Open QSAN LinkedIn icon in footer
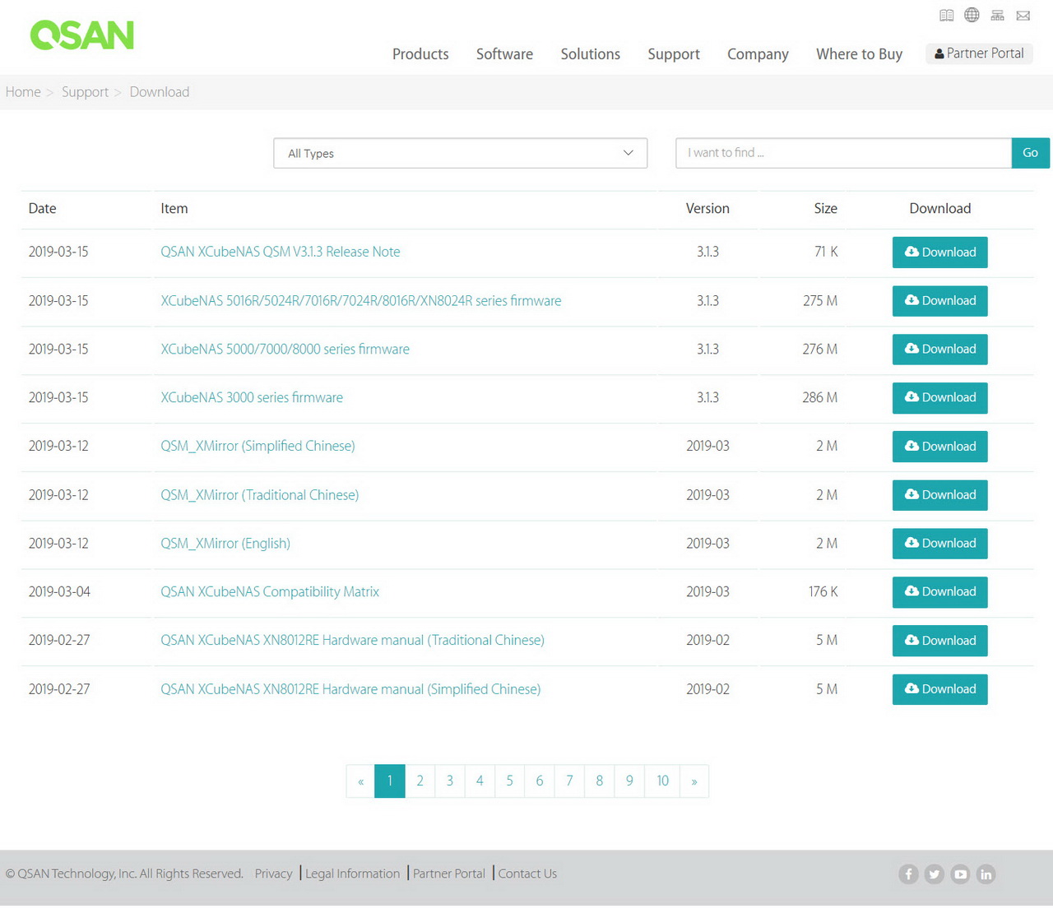Screen dimensions: 1053x908 tap(986, 874)
